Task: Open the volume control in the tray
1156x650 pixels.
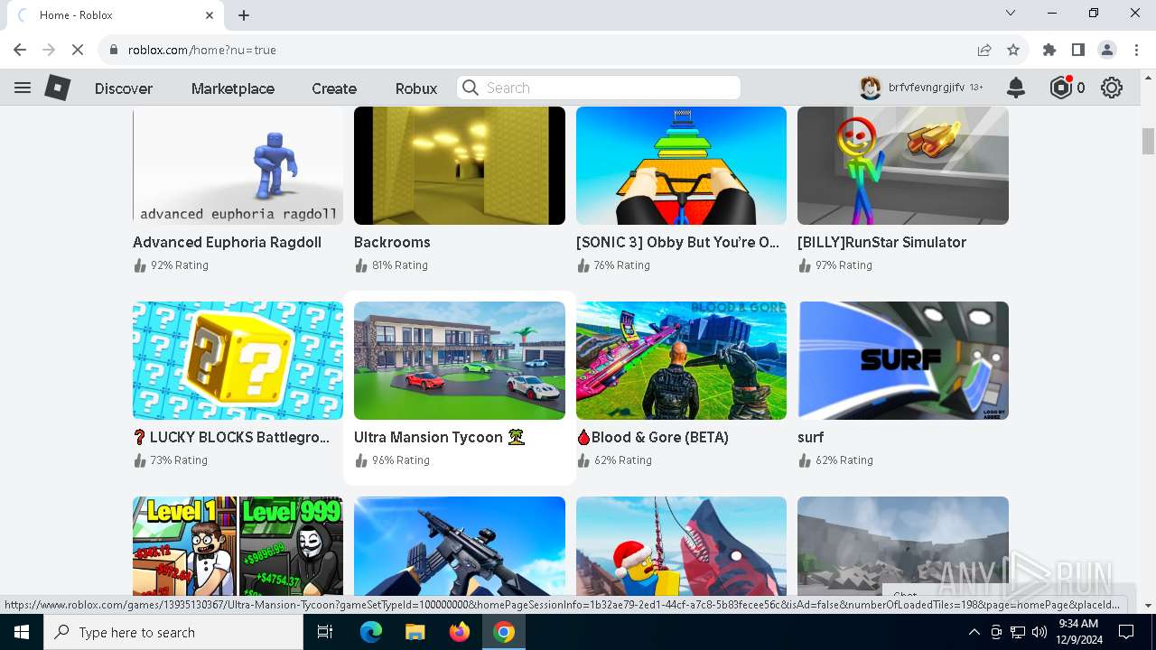Action: pyautogui.click(x=1039, y=632)
